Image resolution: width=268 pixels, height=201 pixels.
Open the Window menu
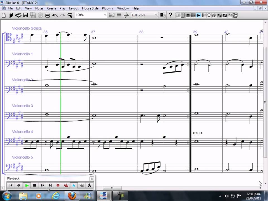point(123,8)
